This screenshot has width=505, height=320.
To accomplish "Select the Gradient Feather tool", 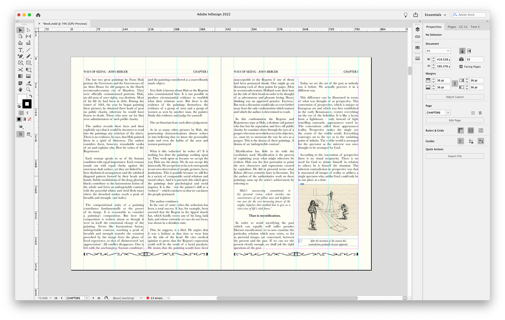I will [x=28, y=76].
